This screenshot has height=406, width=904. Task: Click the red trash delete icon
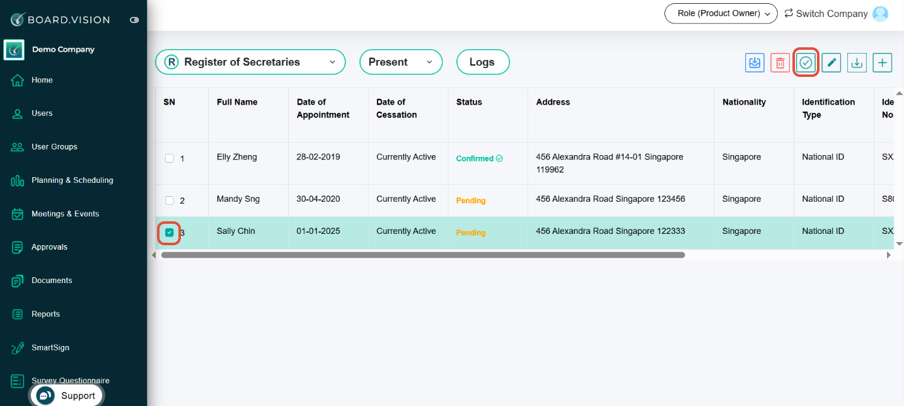780,62
